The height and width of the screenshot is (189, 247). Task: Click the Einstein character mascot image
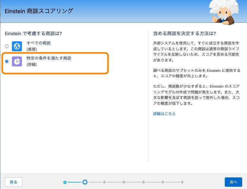click(x=223, y=12)
